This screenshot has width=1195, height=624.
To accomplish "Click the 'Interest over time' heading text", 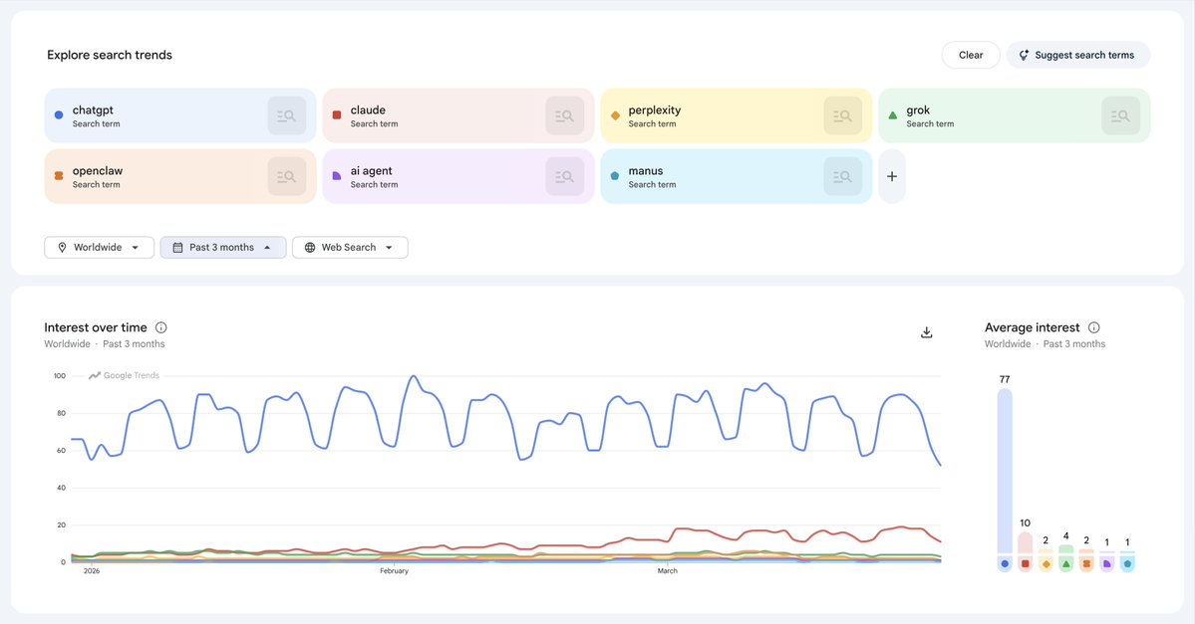I will click(x=96, y=327).
